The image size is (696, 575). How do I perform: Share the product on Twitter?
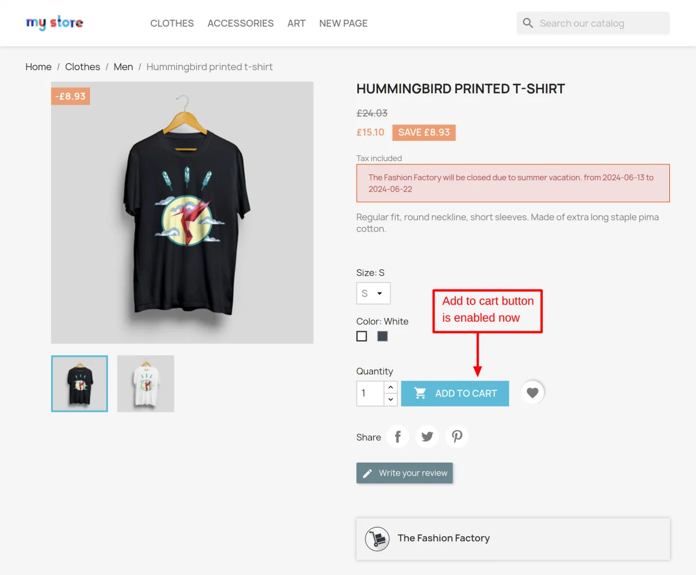(427, 436)
